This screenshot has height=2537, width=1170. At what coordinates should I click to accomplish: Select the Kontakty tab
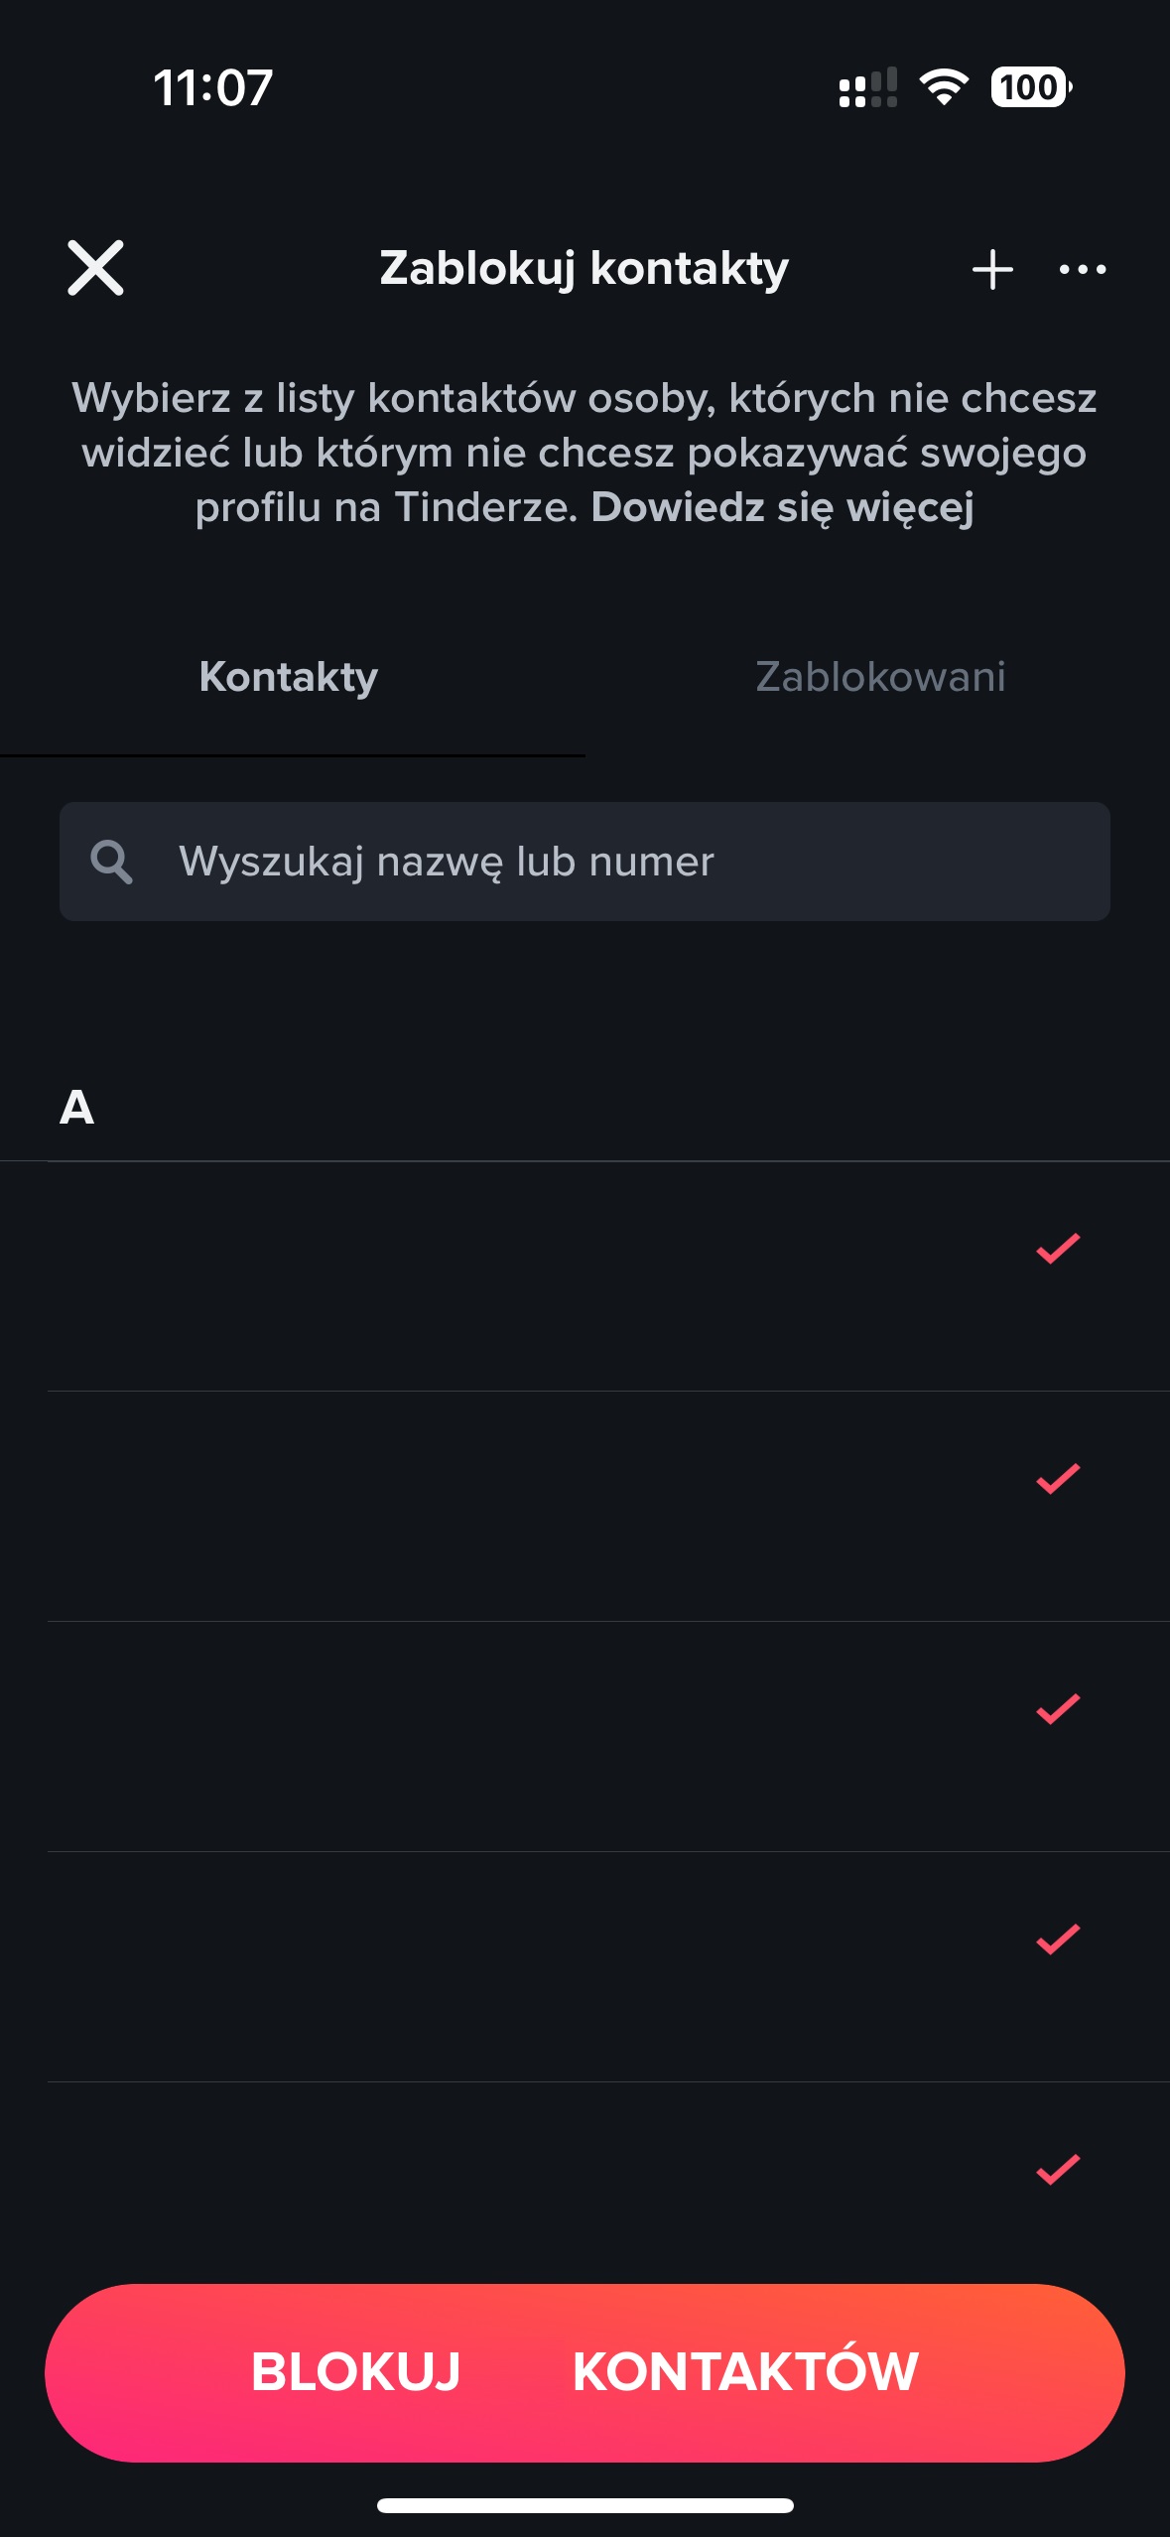(289, 677)
